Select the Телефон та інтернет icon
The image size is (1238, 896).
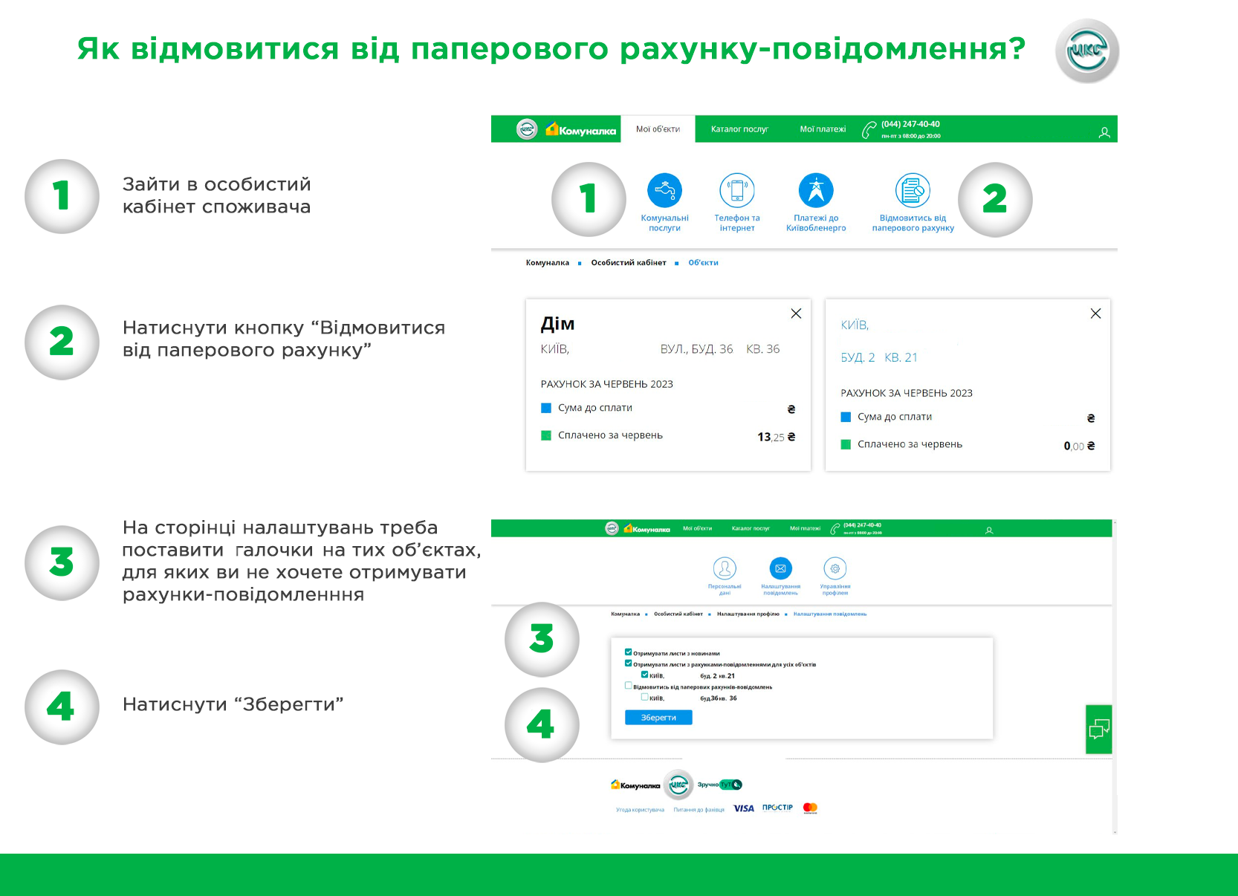click(x=737, y=191)
